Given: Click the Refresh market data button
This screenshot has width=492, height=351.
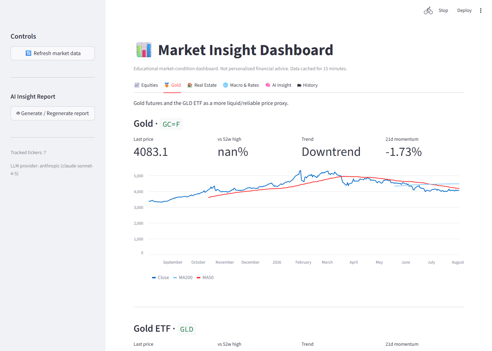Looking at the screenshot, I should 53,53.
